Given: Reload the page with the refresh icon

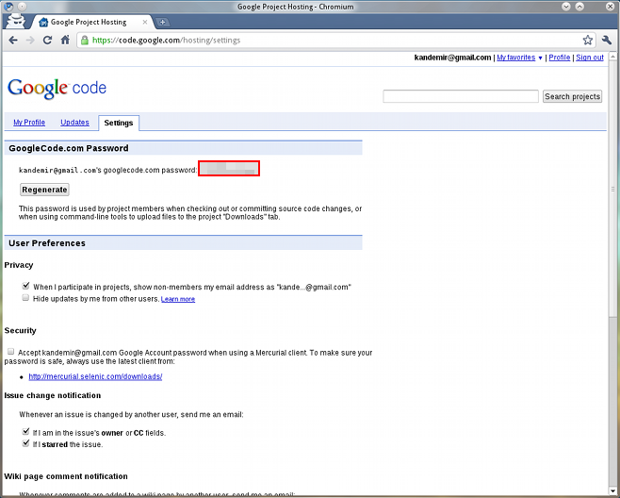Looking at the screenshot, I should 47,40.
